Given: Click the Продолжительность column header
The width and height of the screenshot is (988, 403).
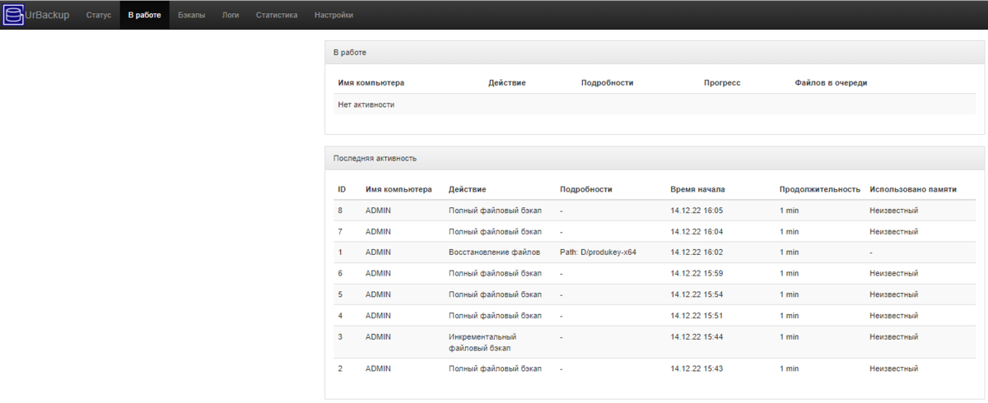Looking at the screenshot, I should pyautogui.click(x=820, y=189).
